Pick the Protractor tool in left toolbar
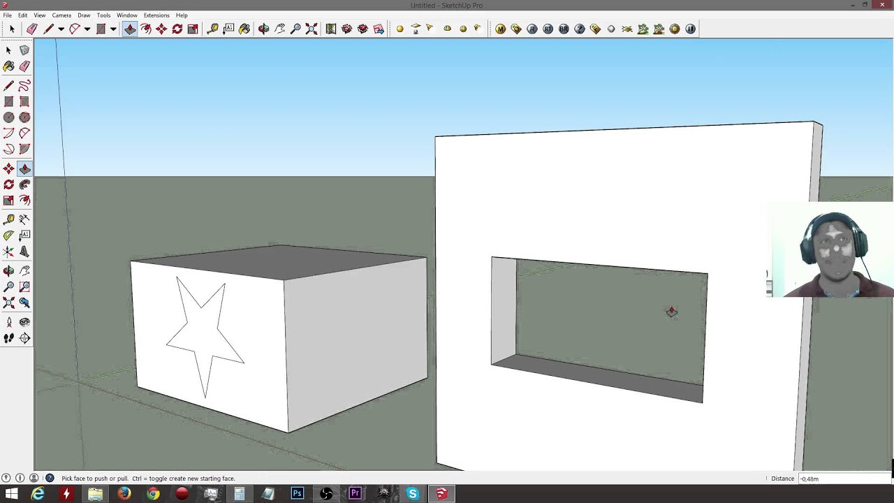894x503 pixels. [8, 236]
